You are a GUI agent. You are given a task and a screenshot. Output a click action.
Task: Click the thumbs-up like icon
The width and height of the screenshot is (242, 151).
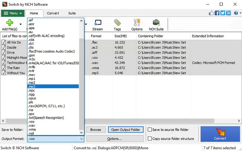coord(211,13)
